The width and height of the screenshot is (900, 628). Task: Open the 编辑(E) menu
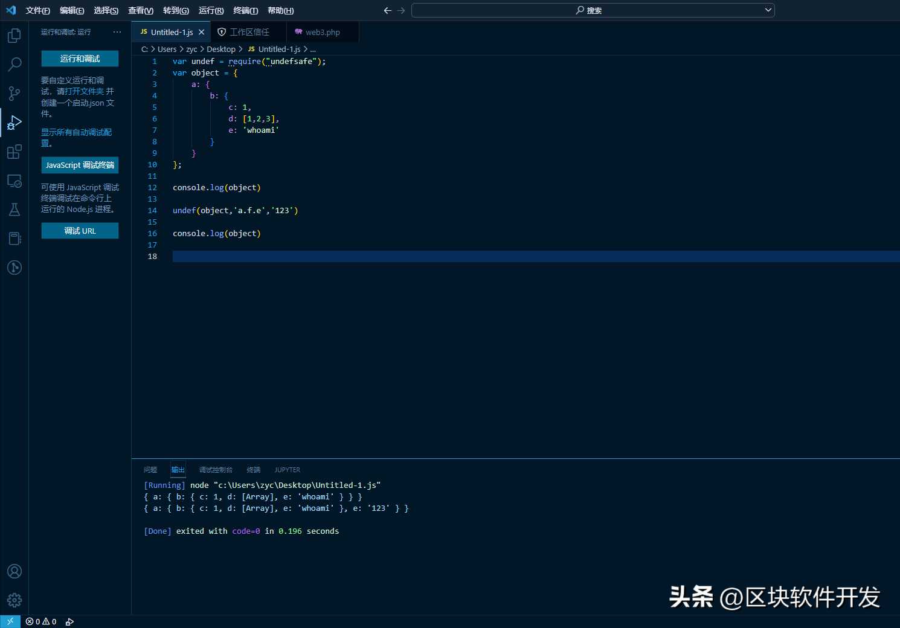coord(72,10)
